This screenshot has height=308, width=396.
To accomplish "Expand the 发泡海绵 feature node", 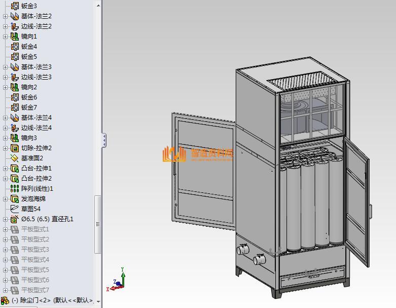I will point(6,199).
